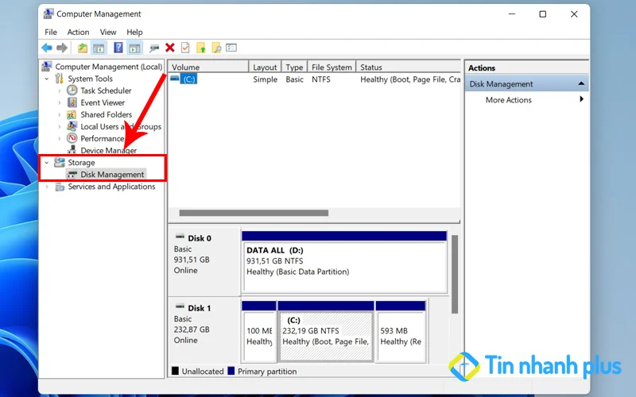Open the Action menu
636x397 pixels.
78,32
